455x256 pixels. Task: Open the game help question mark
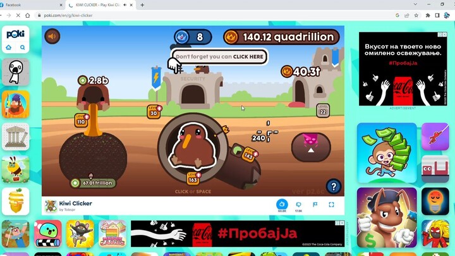(334, 186)
